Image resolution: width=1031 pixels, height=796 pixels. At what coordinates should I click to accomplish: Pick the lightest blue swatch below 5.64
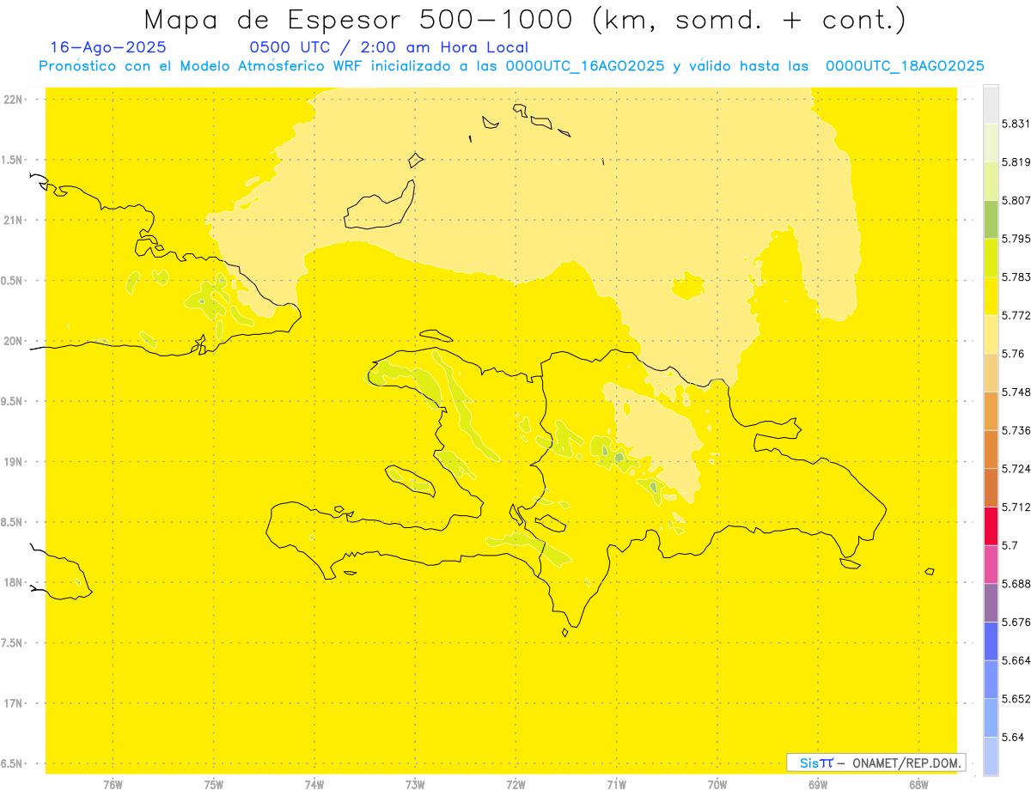click(x=991, y=756)
